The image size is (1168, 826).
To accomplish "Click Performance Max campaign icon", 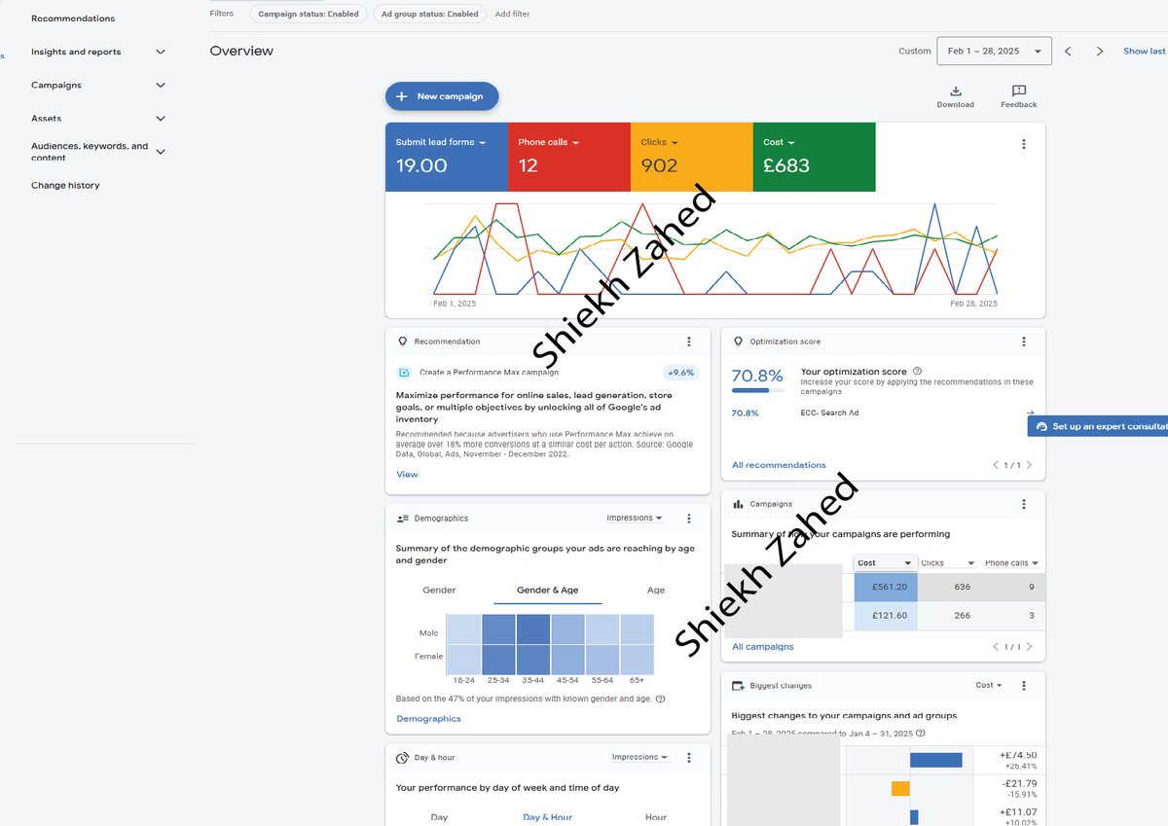I will click(x=404, y=373).
